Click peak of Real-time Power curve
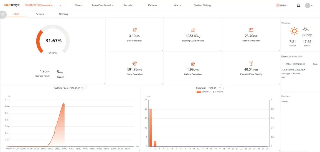 coord(64,103)
